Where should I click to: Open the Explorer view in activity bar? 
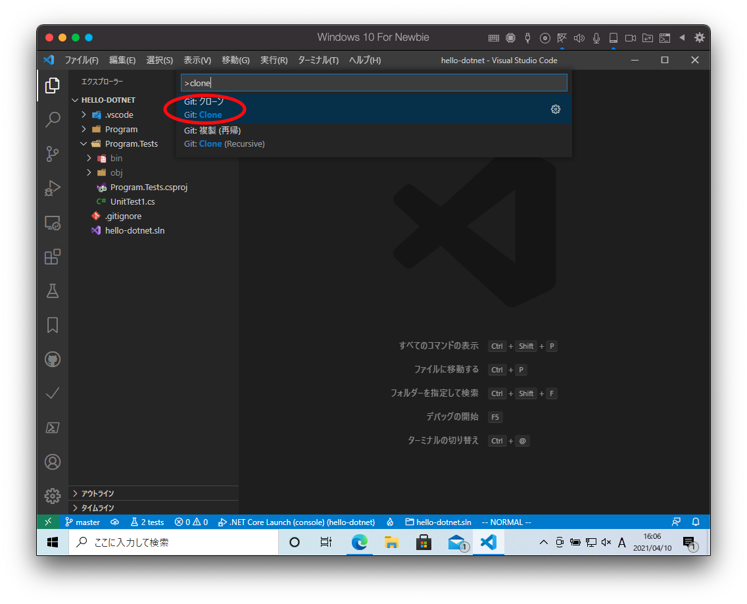(53, 86)
